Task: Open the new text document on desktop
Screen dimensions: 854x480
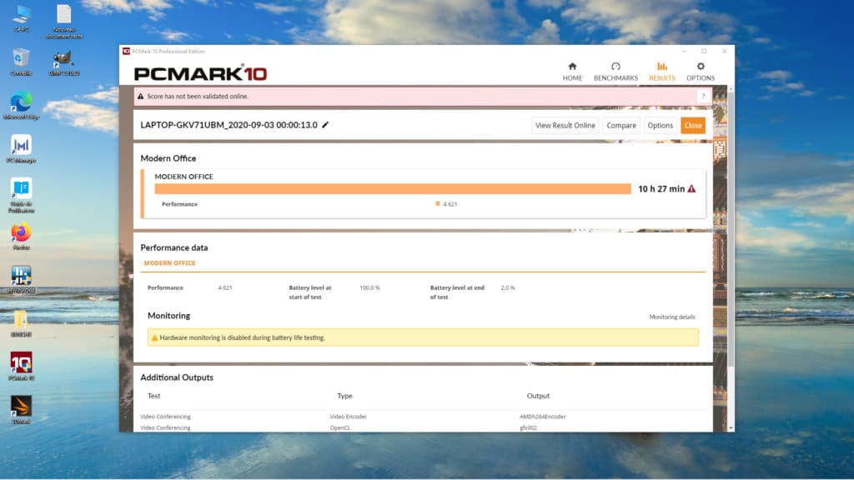Action: [63, 22]
